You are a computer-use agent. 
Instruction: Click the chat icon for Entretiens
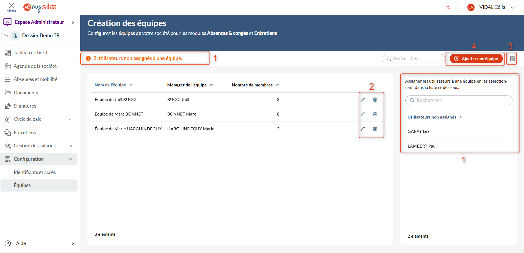[x=8, y=133]
